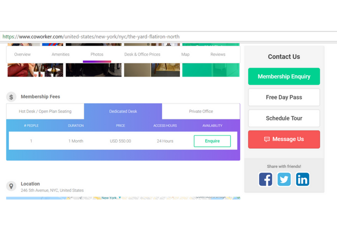Click the Location pin icon
This screenshot has height=230, width=337.
coord(11,186)
